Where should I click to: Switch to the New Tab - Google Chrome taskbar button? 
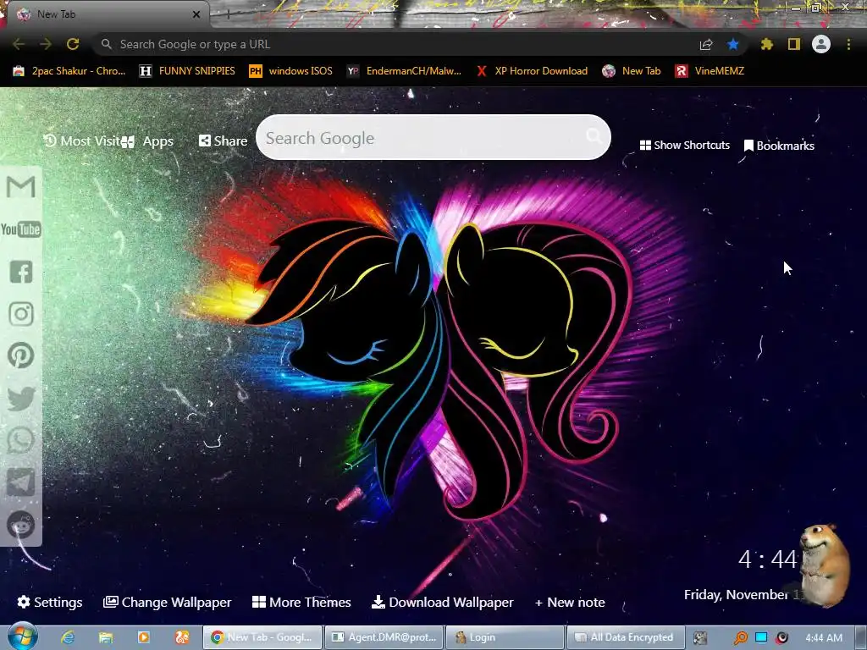click(262, 637)
